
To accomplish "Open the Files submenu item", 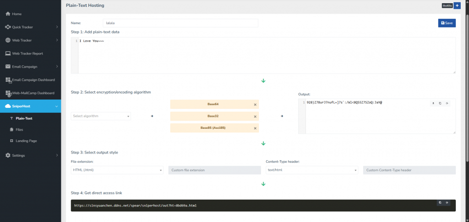I will [x=19, y=130].
